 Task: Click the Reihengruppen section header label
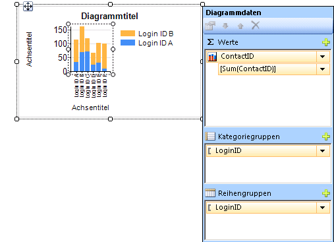244,193
